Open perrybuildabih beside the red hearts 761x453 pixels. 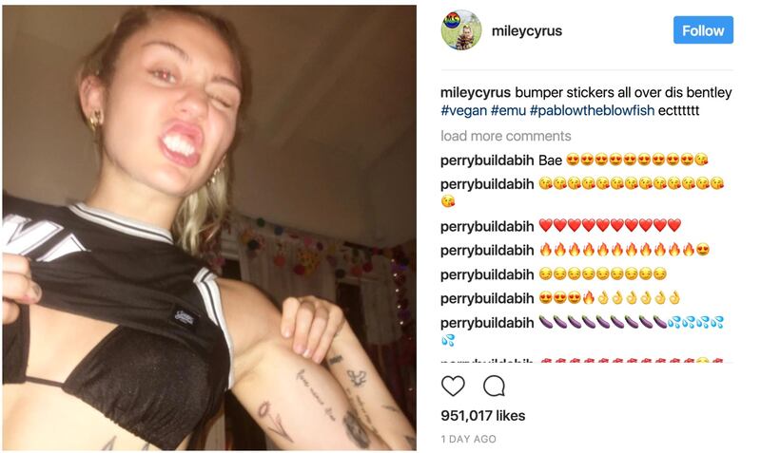tap(487, 226)
